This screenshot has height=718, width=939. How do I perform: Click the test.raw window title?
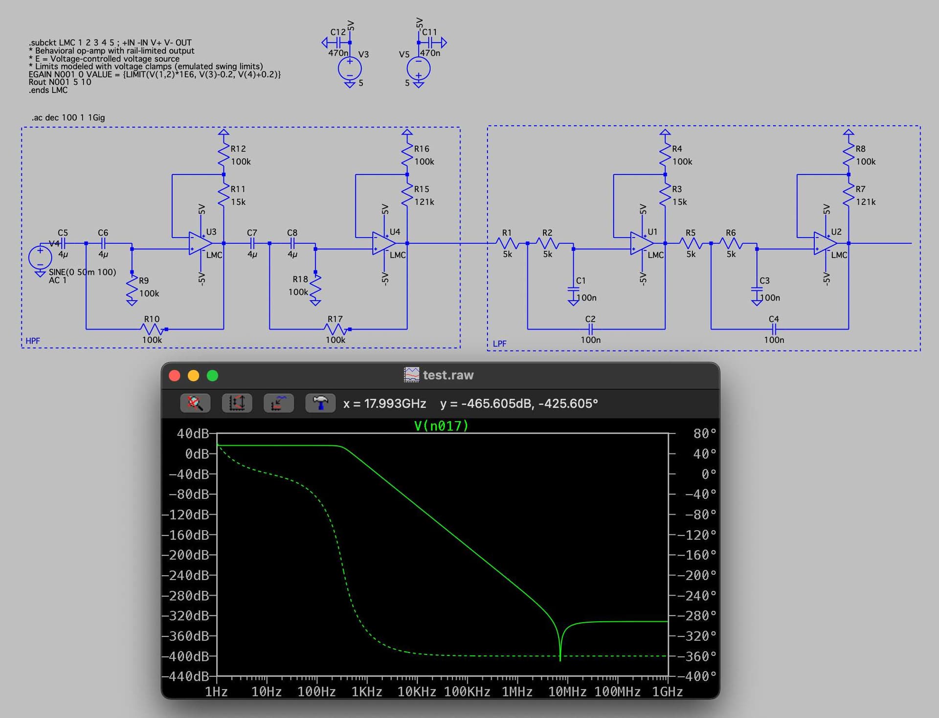coord(448,375)
